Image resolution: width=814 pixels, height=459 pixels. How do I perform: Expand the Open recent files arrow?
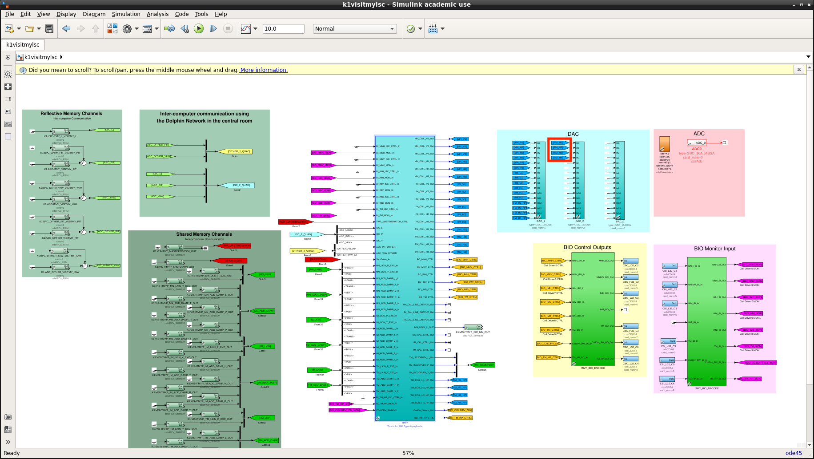point(39,29)
